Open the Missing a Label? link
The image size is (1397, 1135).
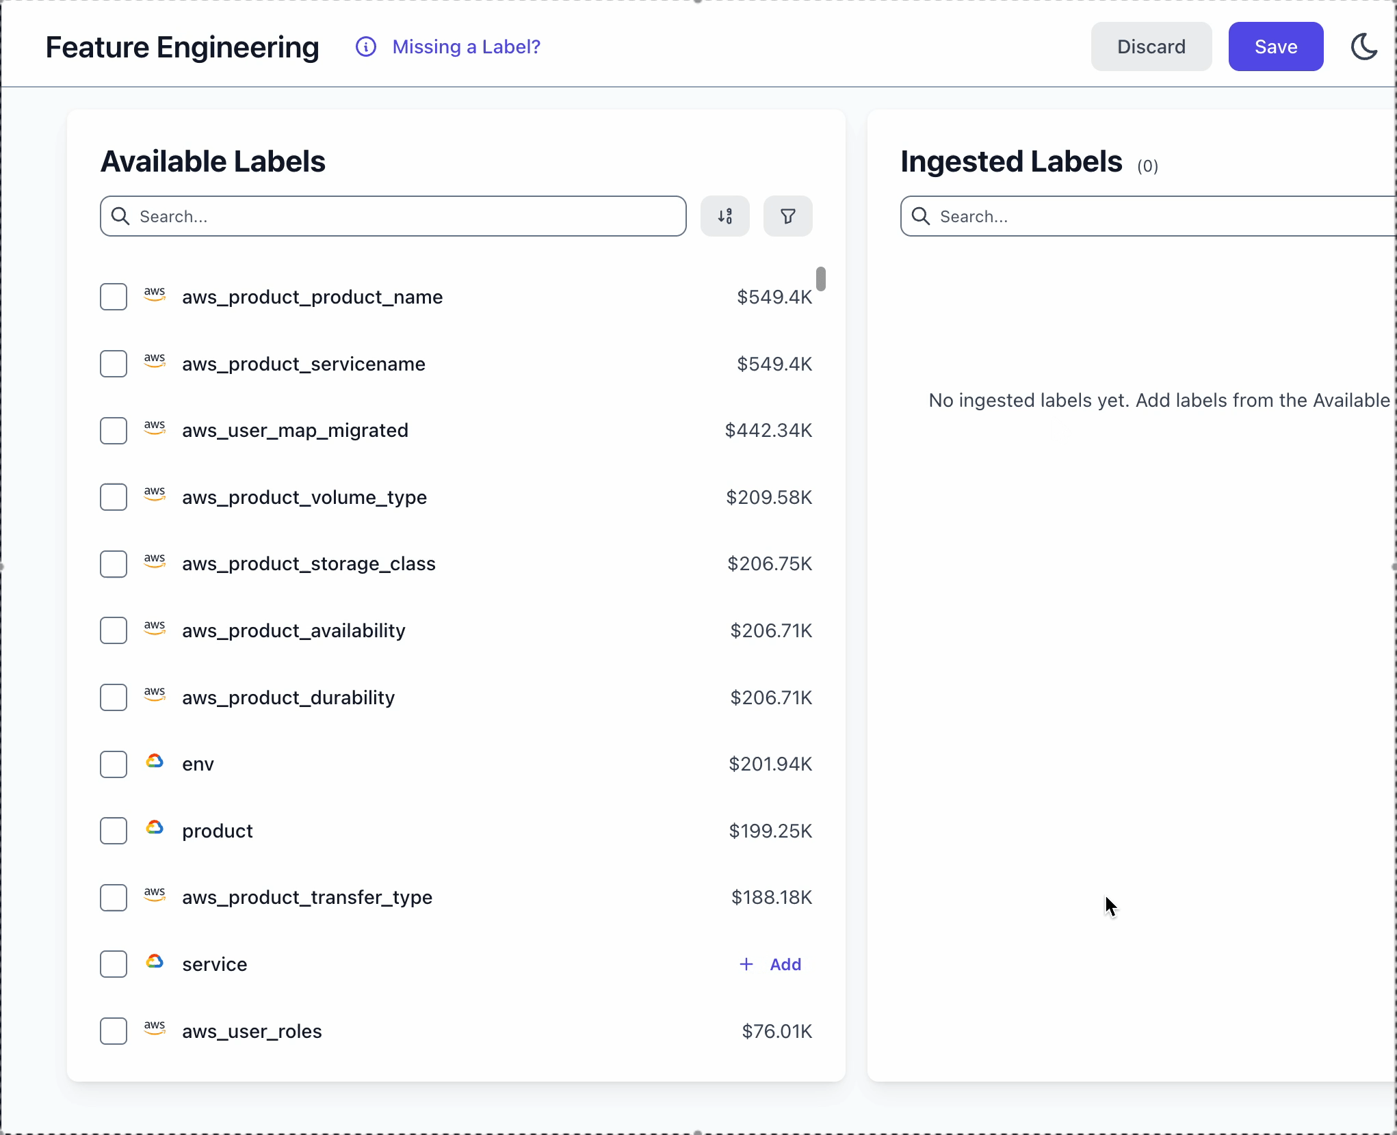pyautogui.click(x=466, y=46)
